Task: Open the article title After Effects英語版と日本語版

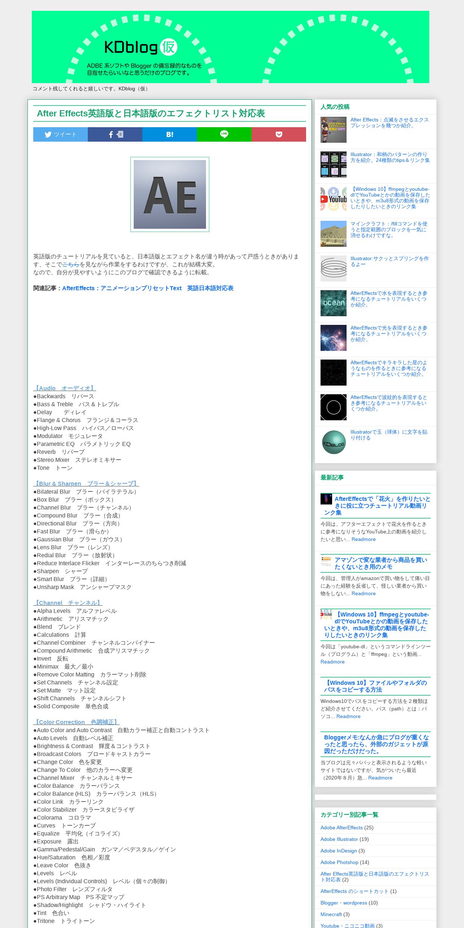Action: click(x=151, y=113)
